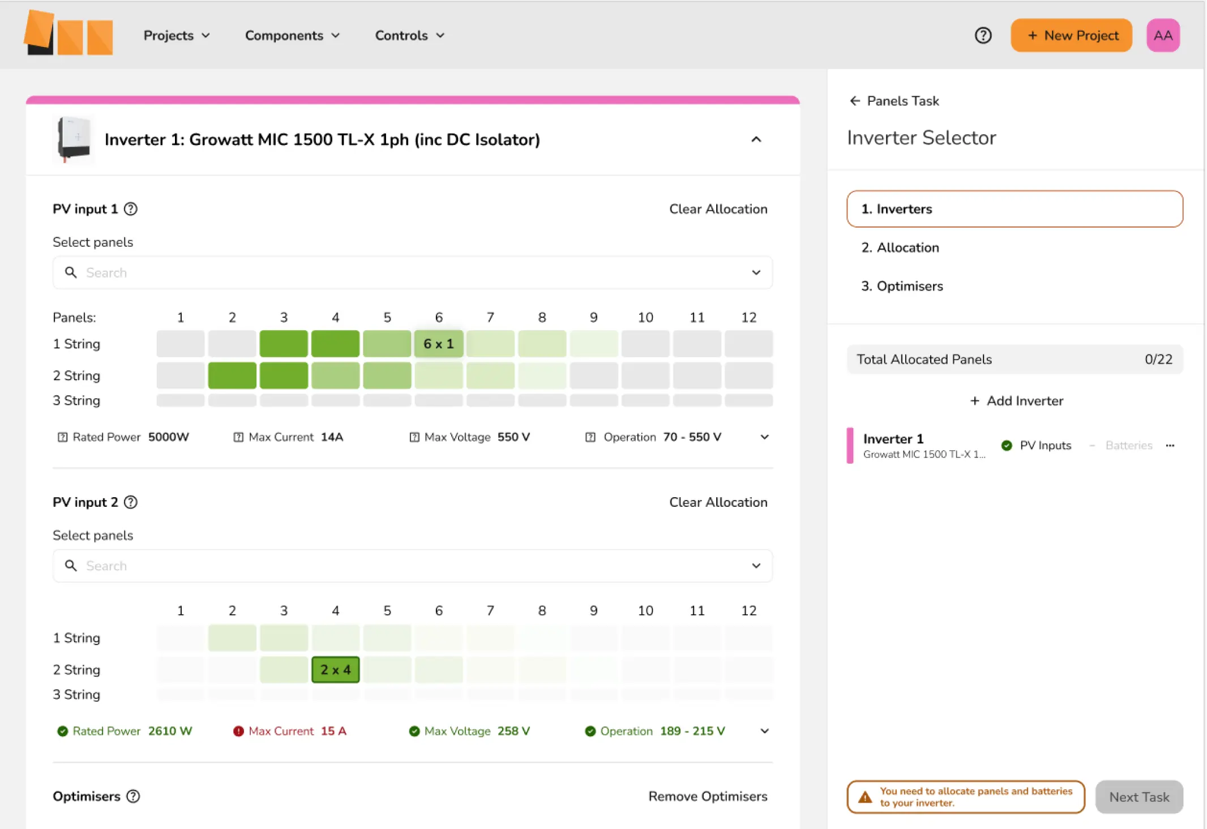Image resolution: width=1207 pixels, height=829 pixels.
Task: Select the 2 x 4 cell in PV input 2
Action: (336, 670)
